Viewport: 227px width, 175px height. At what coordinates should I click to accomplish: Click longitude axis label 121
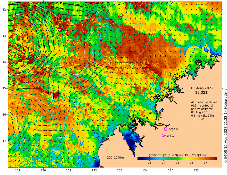pyautogui.click(x=69, y=171)
